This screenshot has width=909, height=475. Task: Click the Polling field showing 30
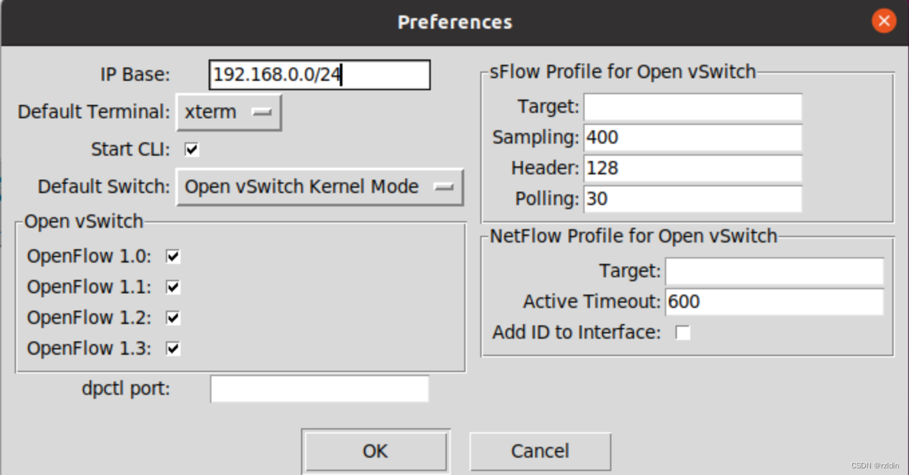click(x=692, y=199)
